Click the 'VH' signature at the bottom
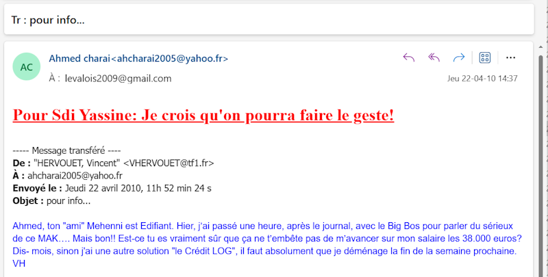 [x=18, y=263]
